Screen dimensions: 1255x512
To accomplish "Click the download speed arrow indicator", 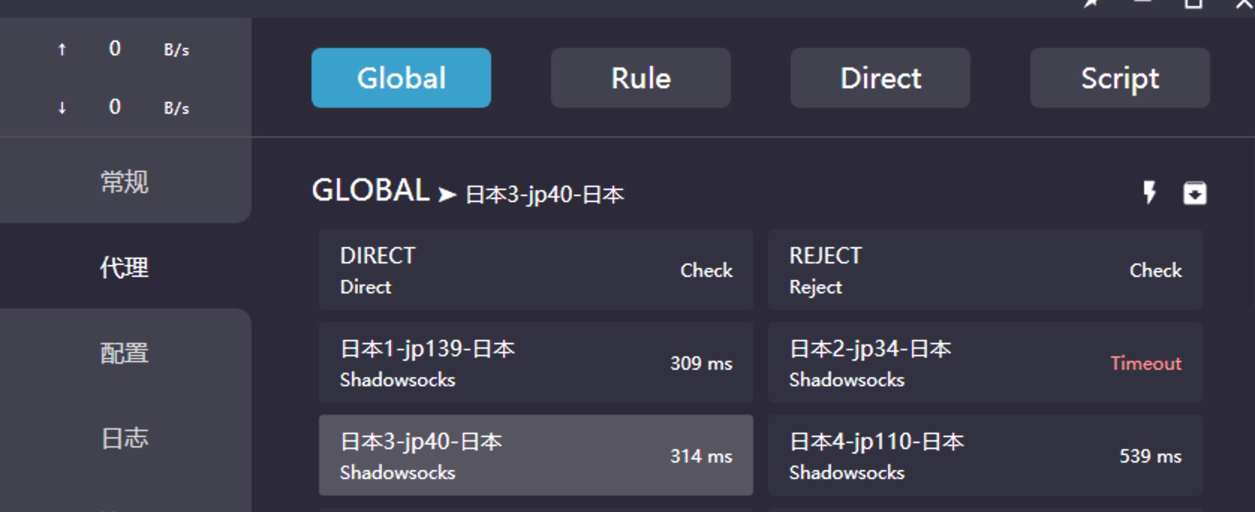I will pos(62,108).
